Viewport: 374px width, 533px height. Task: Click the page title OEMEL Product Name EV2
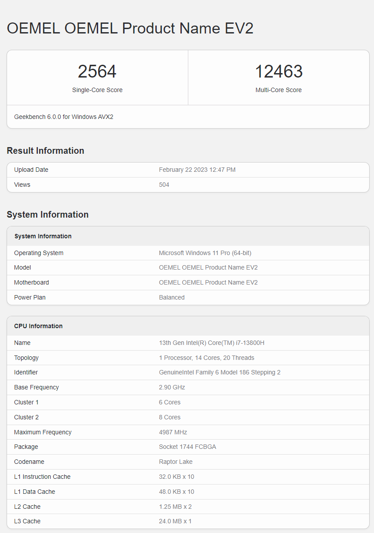[130, 29]
